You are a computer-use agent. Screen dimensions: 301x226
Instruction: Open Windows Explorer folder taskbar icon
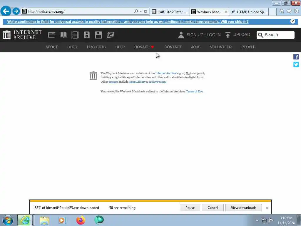point(45,220)
